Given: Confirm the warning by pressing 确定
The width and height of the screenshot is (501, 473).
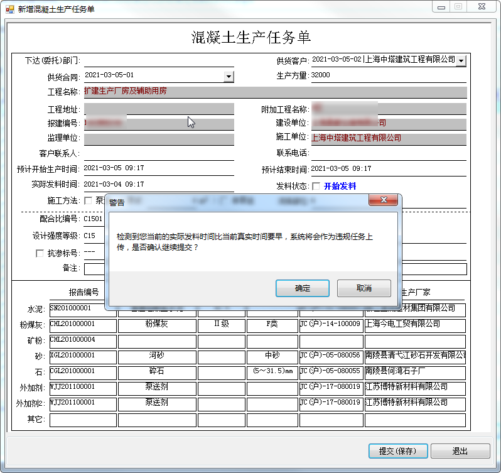Looking at the screenshot, I should [303, 288].
